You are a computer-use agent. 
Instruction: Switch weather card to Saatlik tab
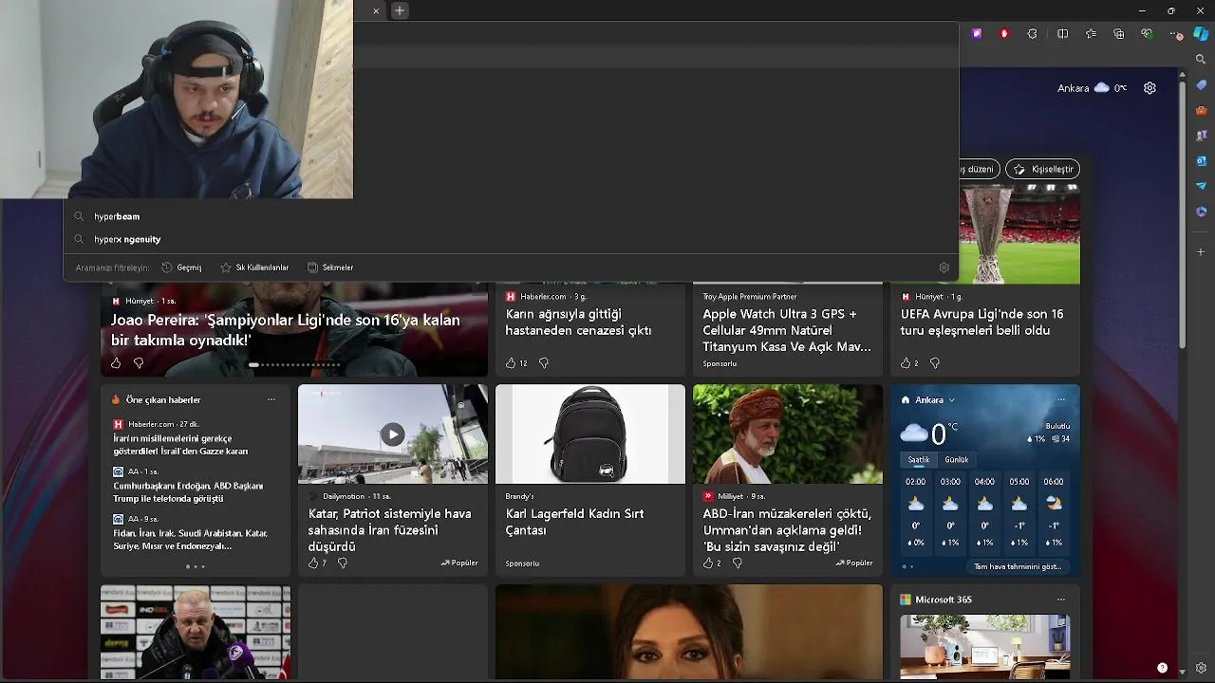coord(919,460)
